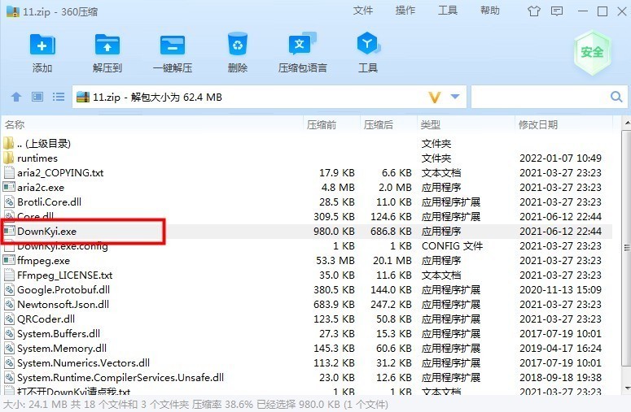Click the 删除 (Delete) recycle bin icon

pyautogui.click(x=238, y=44)
